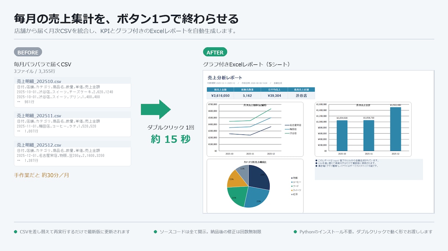
Task: Click the コーヒー pie legend entry
Action: 296,182
